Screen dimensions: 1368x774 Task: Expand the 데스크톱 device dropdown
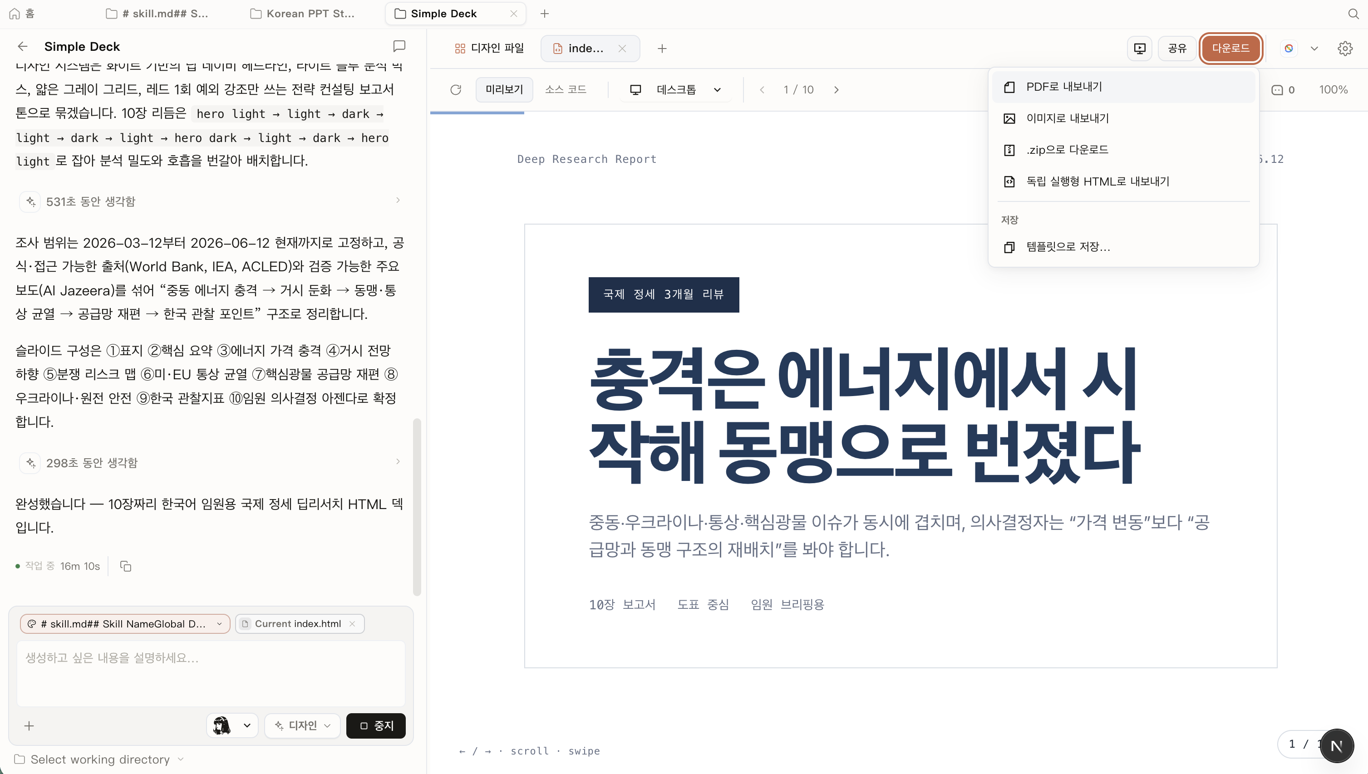[x=675, y=89]
